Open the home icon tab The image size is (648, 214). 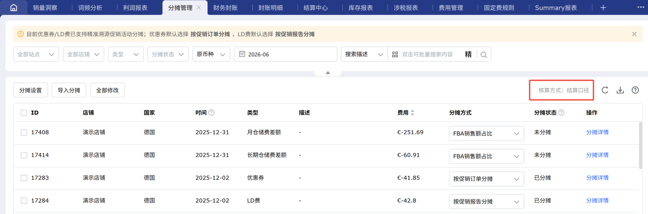point(14,8)
